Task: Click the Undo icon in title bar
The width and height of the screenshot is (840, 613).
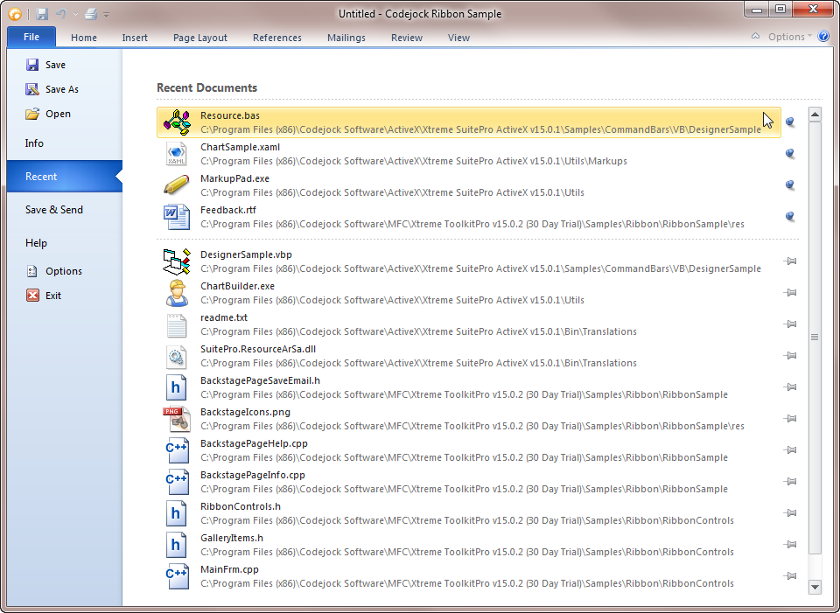Action: [x=61, y=14]
